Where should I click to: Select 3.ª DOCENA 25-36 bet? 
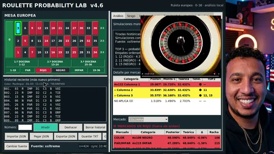[x=88, y=63]
